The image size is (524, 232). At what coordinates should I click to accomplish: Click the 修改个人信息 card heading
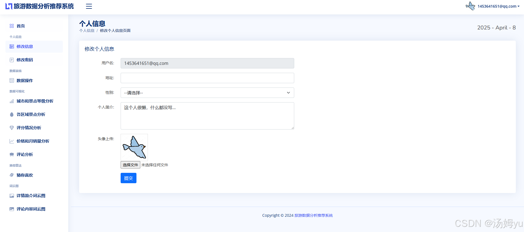pos(99,49)
